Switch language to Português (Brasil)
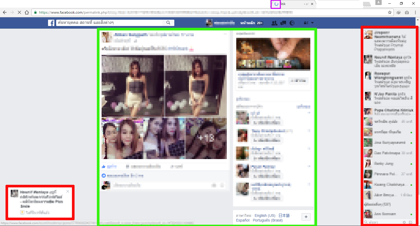420x226 pixels. (x=268, y=220)
